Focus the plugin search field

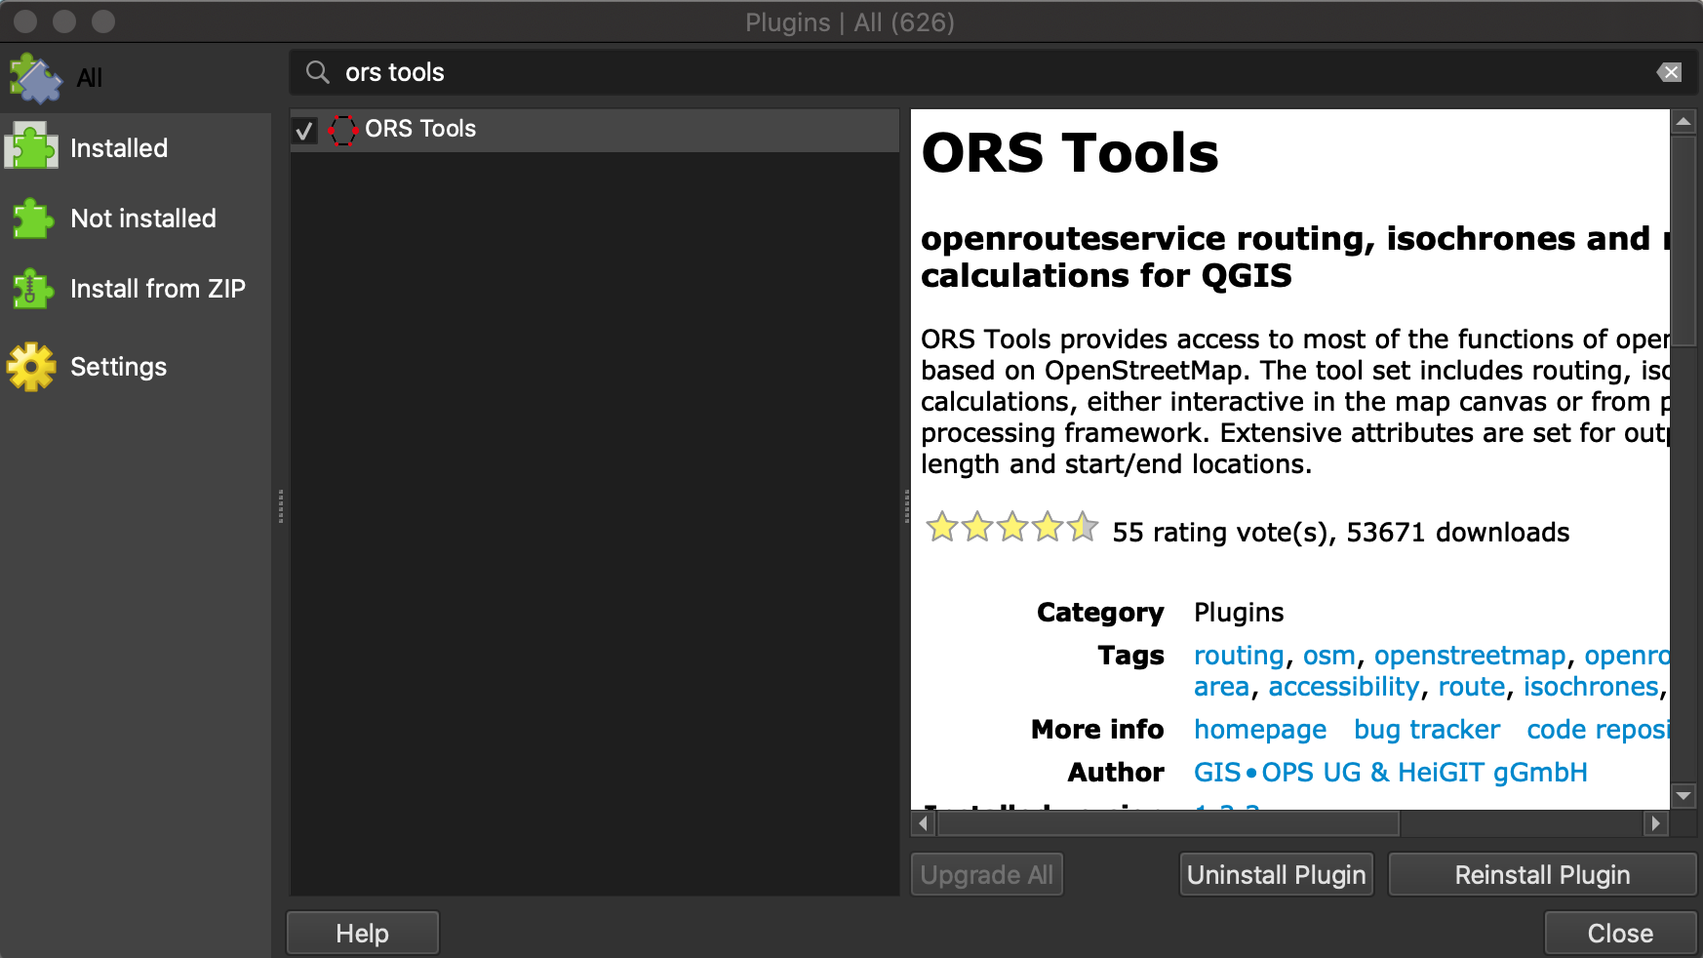pos(993,72)
